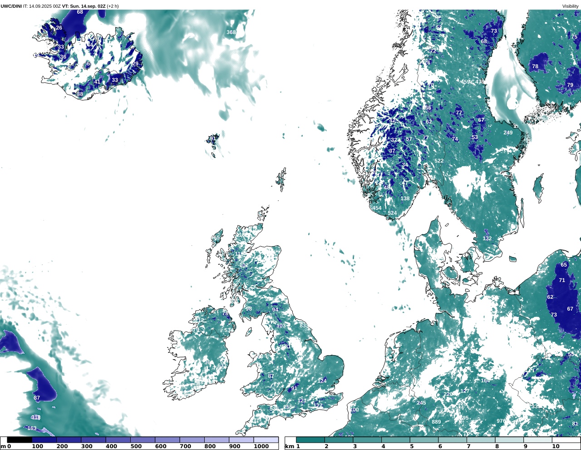Select the 300–400 m legend color block

(94, 440)
